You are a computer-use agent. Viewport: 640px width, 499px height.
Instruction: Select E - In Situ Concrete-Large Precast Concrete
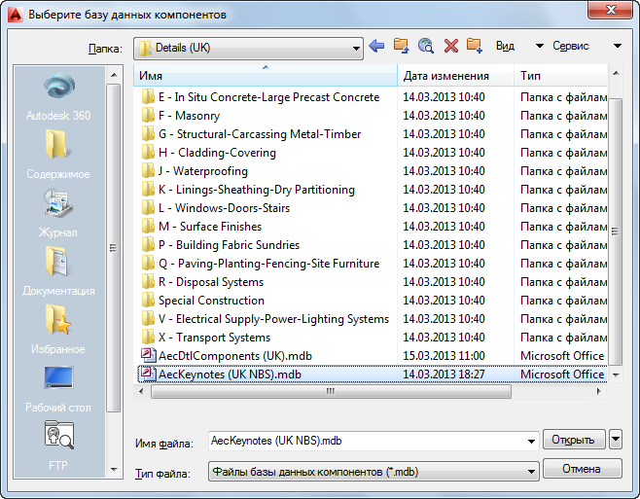click(269, 97)
